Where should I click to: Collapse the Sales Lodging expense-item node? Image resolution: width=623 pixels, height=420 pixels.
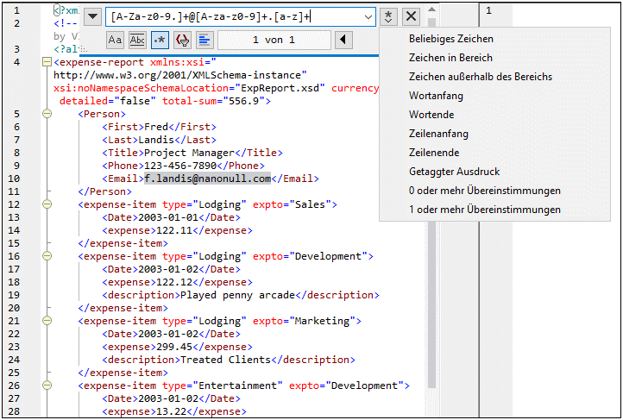[45, 204]
